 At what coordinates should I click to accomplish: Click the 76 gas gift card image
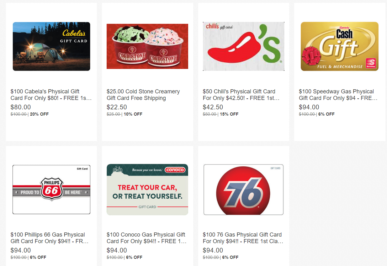(244, 190)
